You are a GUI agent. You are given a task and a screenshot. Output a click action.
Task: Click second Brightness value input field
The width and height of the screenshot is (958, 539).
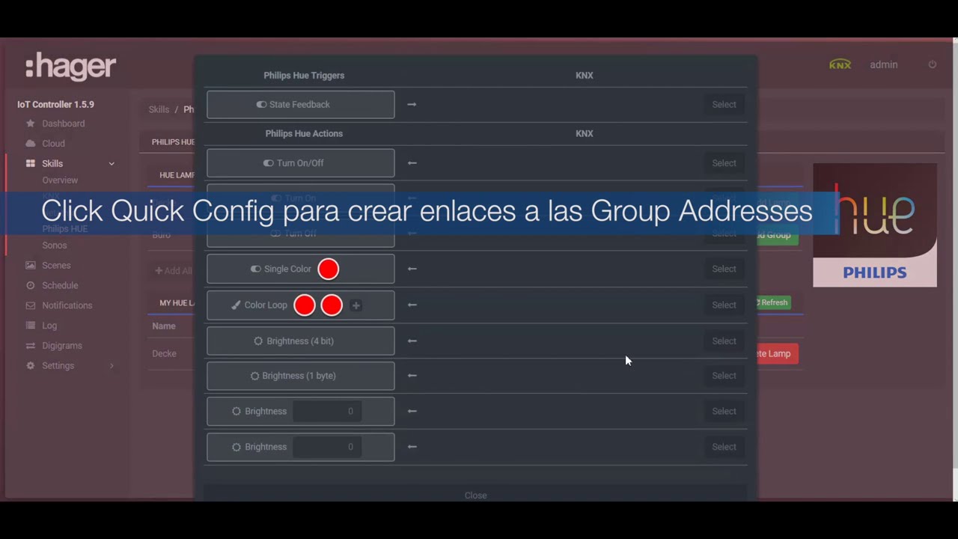coord(327,447)
